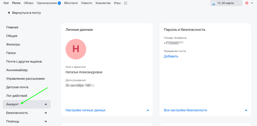Click Все настройки безопасности link

click(185, 110)
